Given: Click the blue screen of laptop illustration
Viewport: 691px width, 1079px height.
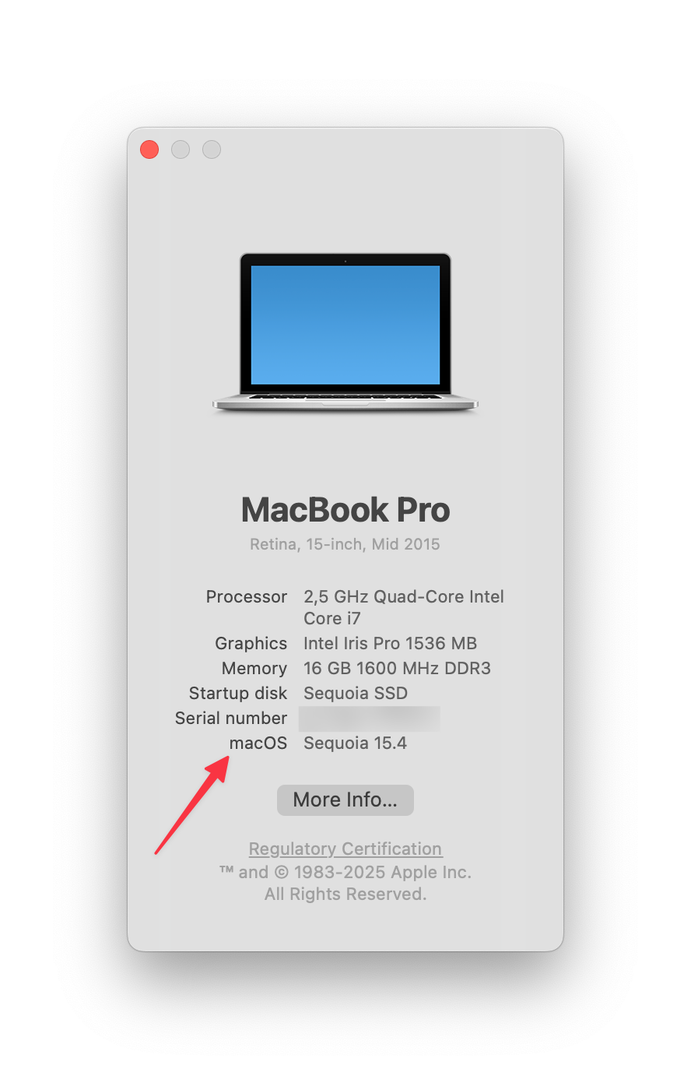Looking at the screenshot, I should tap(345, 325).
